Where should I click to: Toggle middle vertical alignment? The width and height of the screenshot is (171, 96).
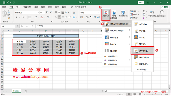pos(59,12)
